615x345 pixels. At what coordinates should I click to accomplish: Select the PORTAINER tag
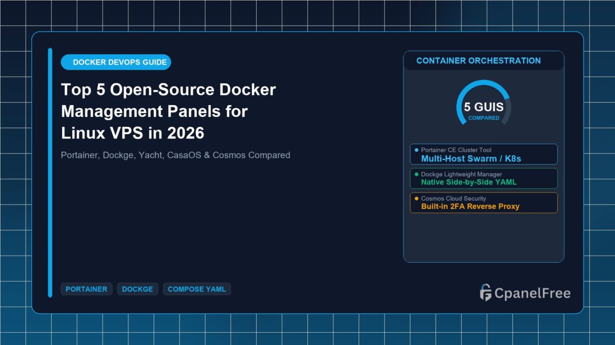(86, 289)
